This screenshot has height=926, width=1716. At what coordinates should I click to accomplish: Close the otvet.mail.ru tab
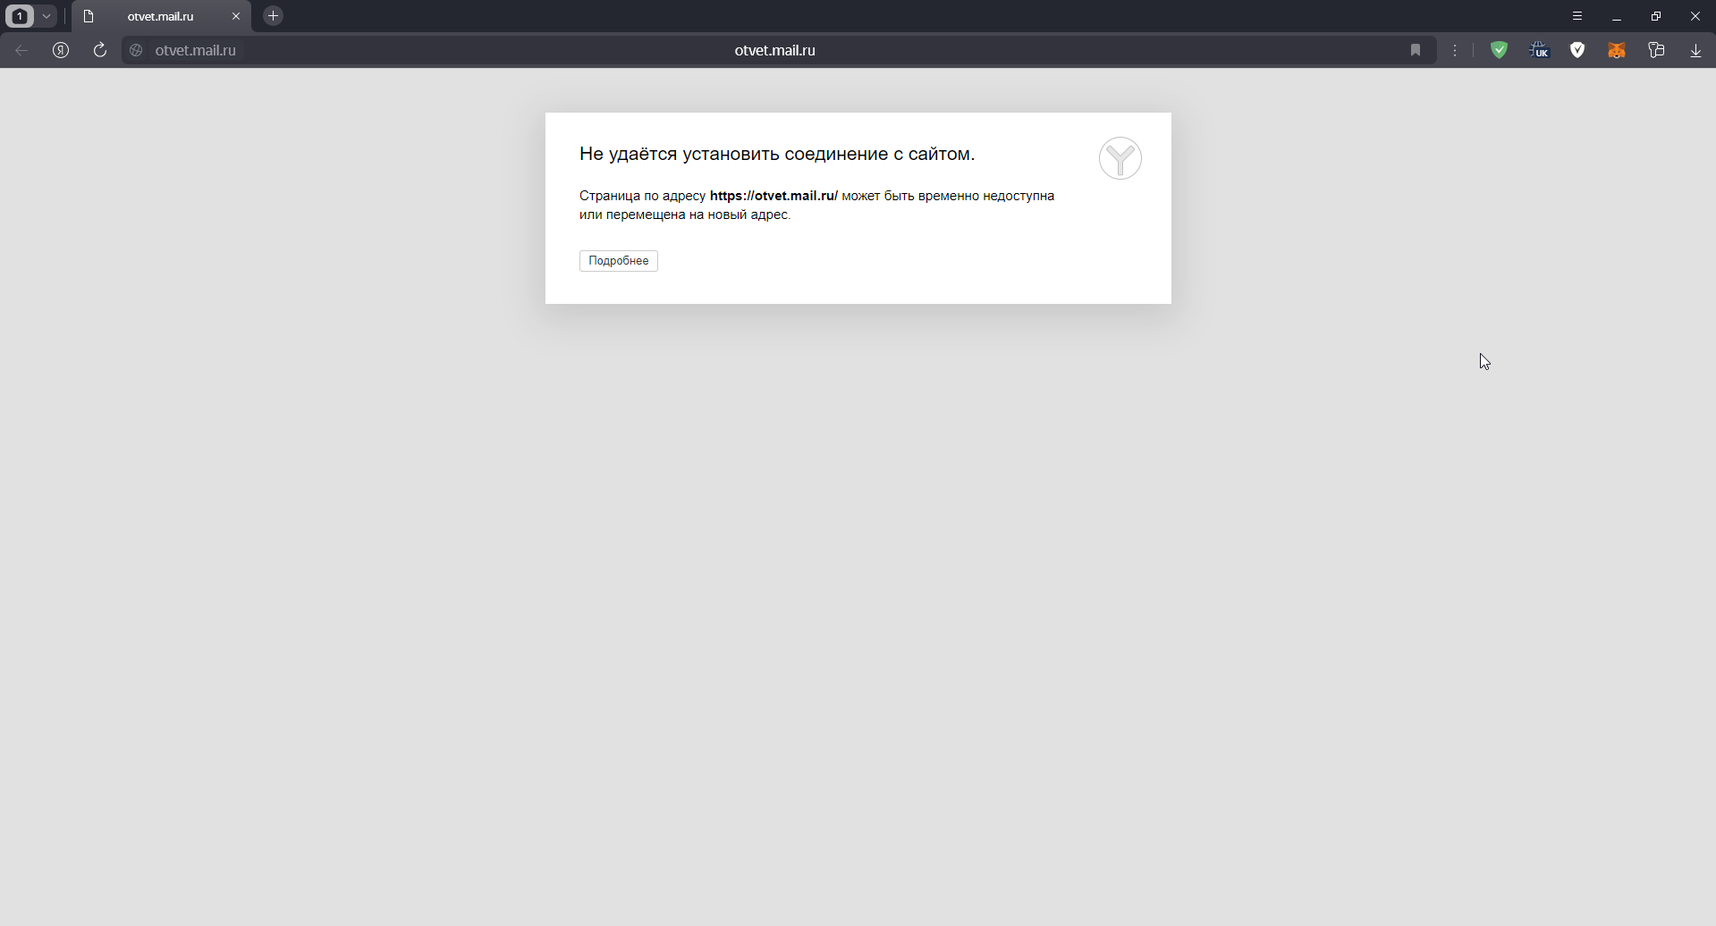click(236, 16)
